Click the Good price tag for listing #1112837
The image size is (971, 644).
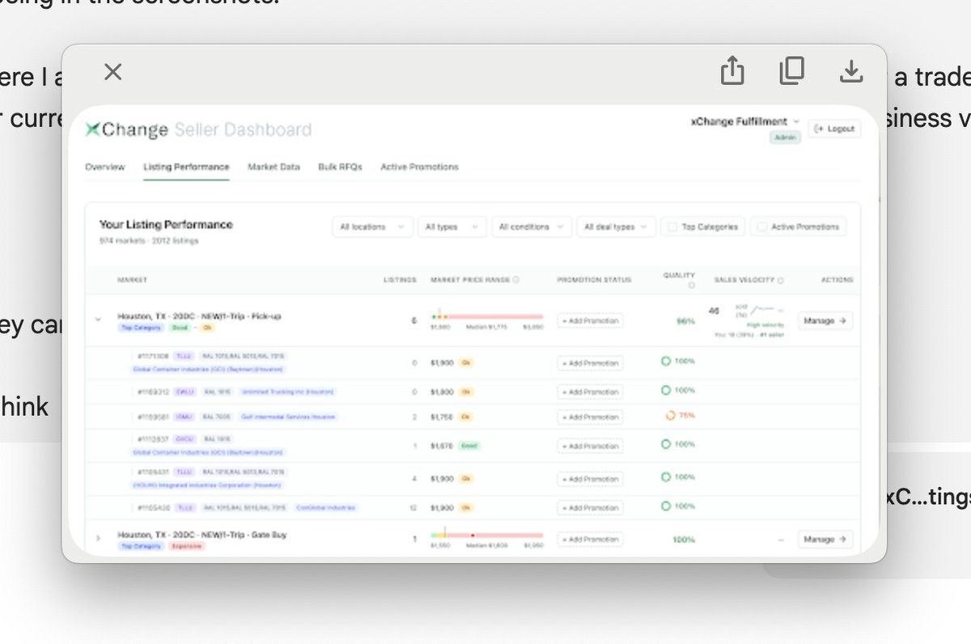[x=469, y=446]
